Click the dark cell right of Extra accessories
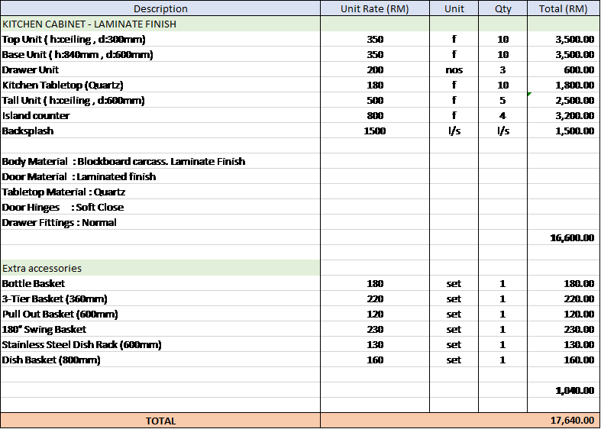This screenshot has height=429, width=601. point(374,268)
